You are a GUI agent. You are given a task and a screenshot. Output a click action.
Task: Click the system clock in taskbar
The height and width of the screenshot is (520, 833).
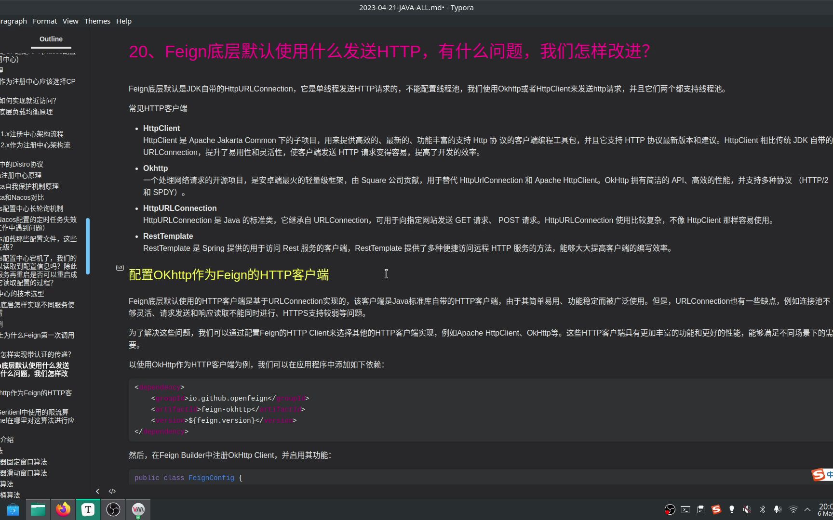click(x=825, y=510)
